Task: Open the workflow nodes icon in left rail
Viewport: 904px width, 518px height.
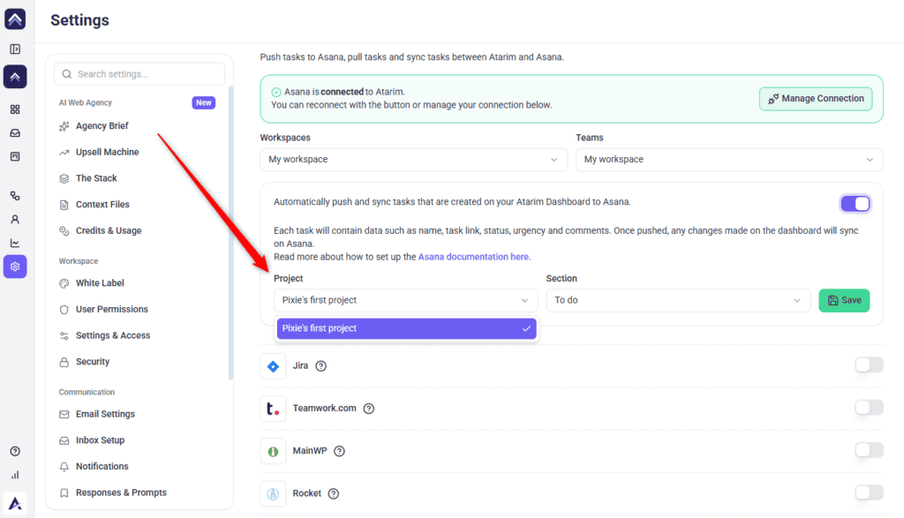Action: click(x=15, y=196)
